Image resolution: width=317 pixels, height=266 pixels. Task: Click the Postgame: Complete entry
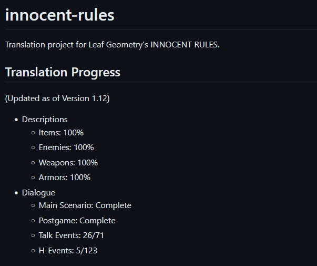(x=77, y=221)
